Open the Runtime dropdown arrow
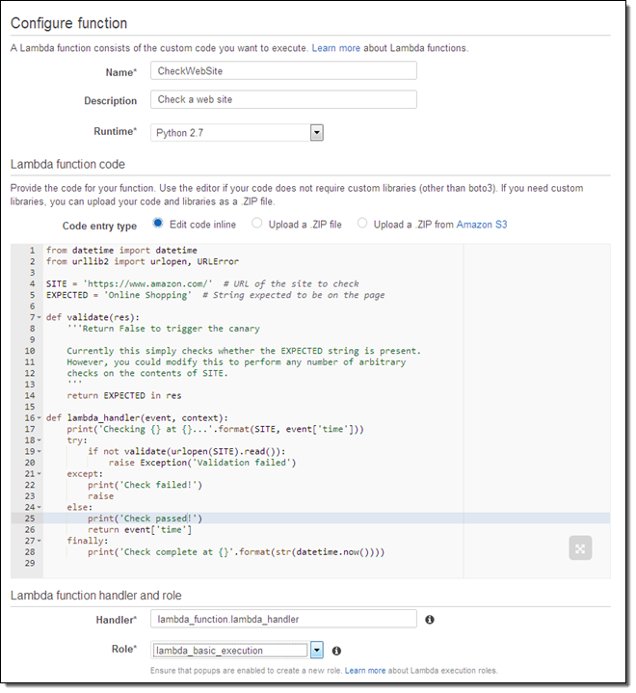This screenshot has width=636, height=693. [316, 133]
